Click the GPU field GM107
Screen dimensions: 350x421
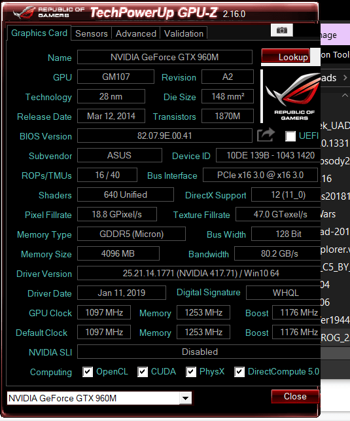click(116, 77)
